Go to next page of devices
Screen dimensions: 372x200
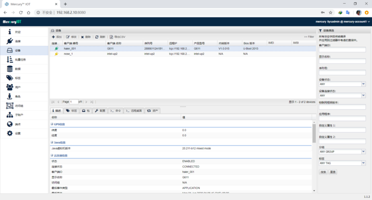86,102
